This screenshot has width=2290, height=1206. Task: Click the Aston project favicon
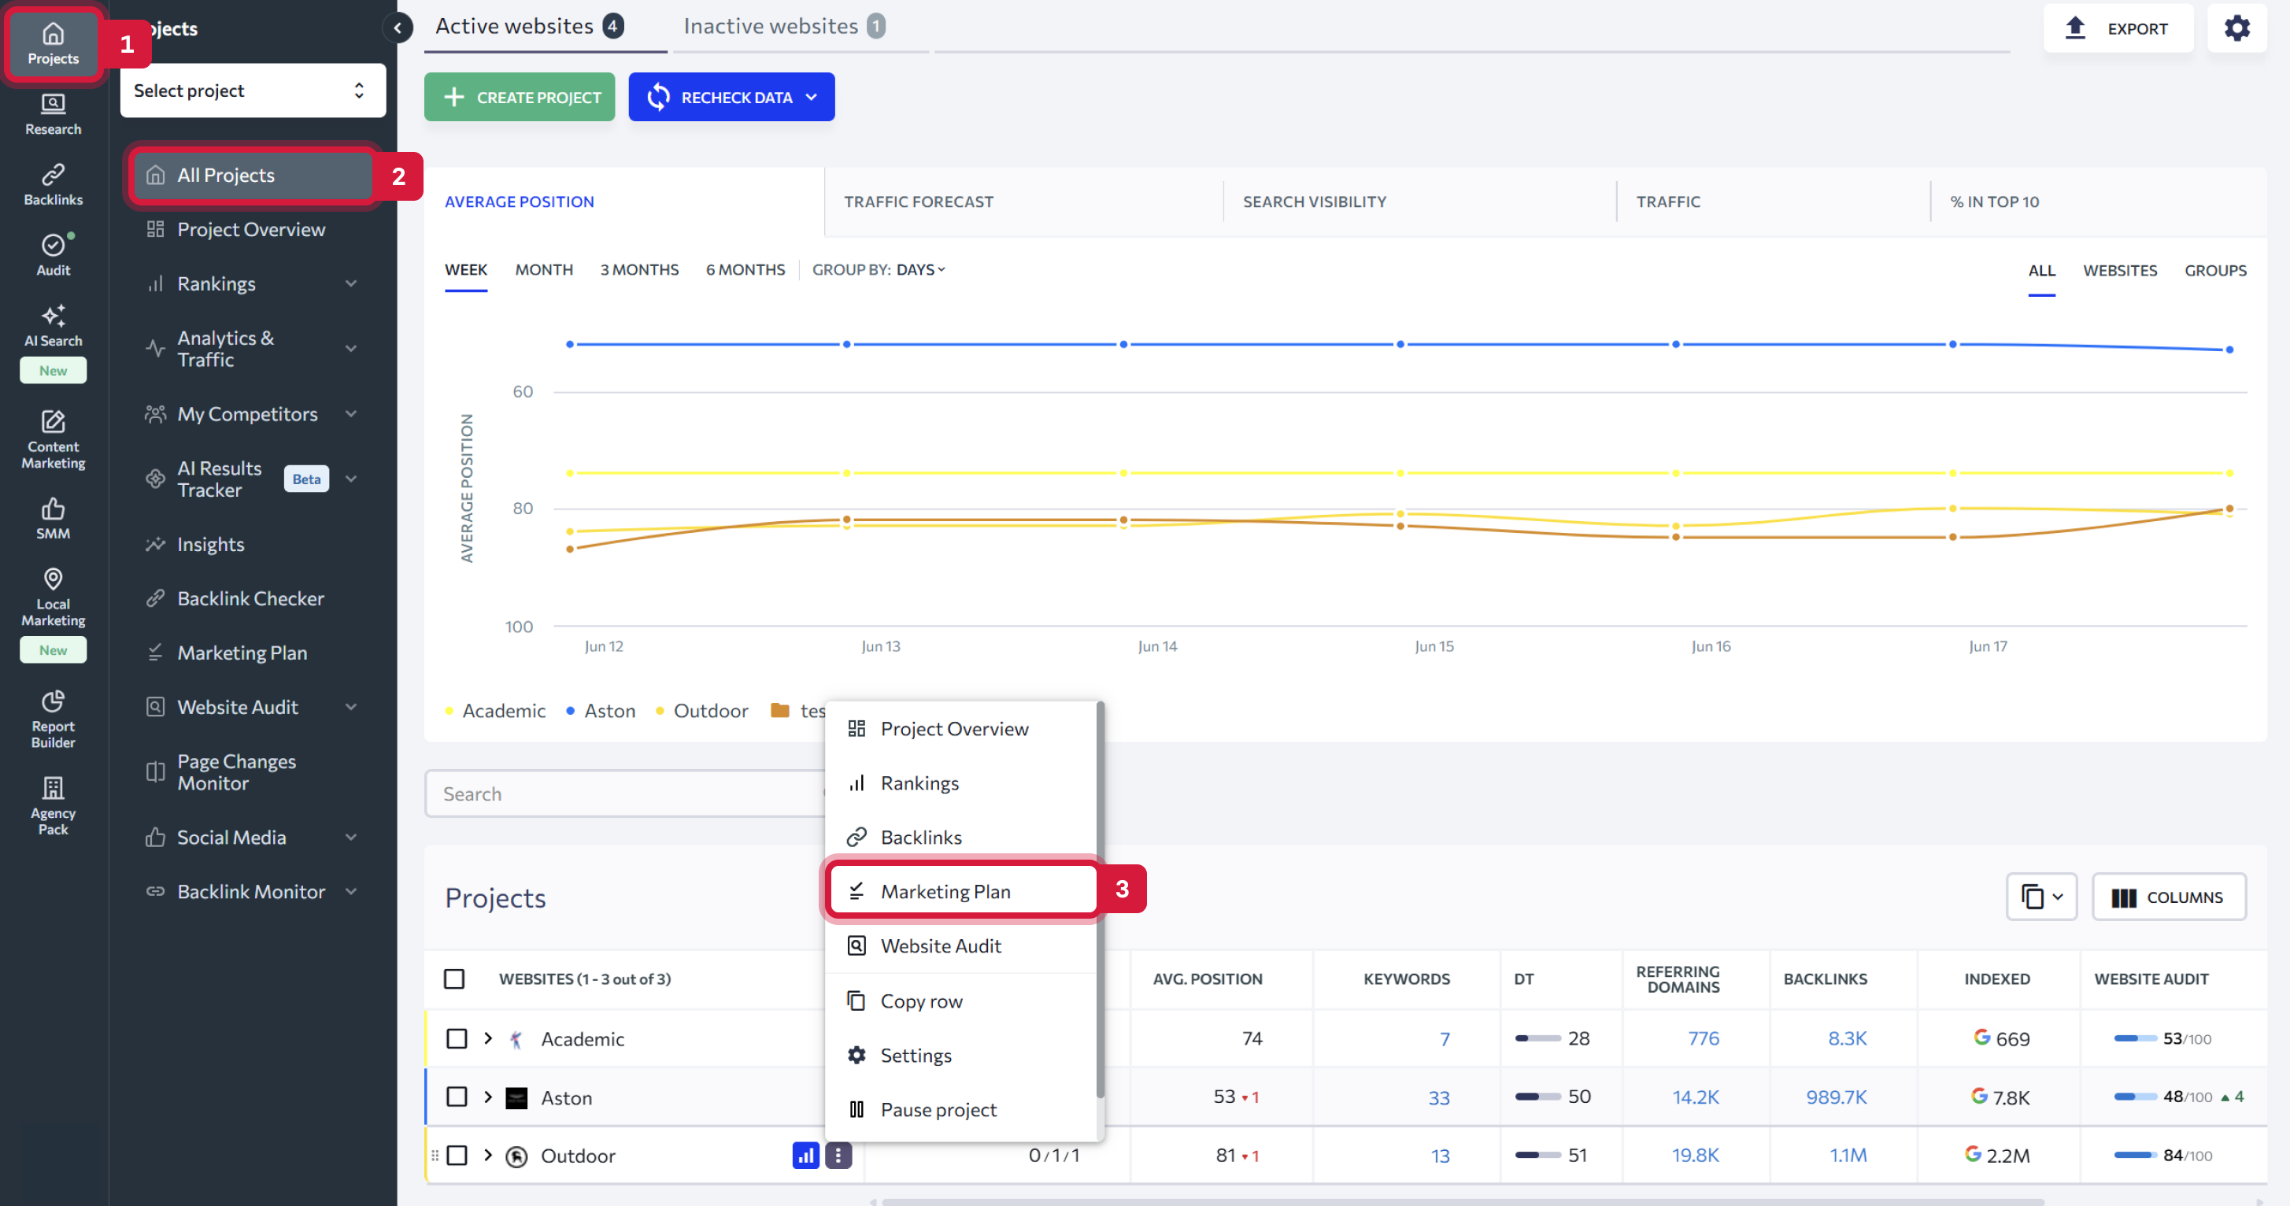(516, 1097)
